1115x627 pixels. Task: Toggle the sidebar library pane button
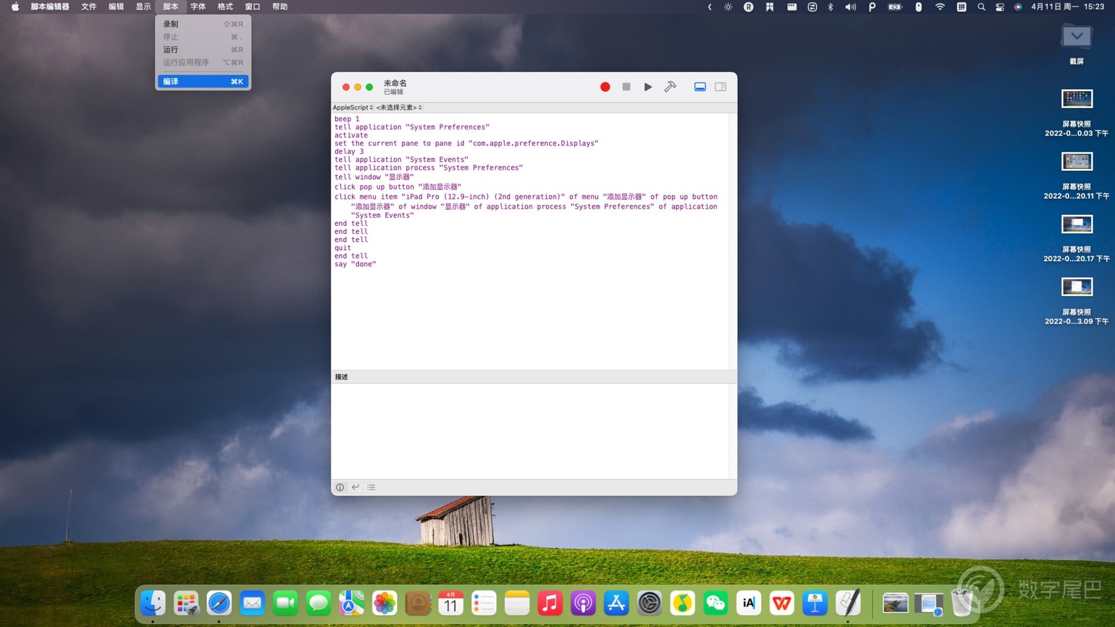point(720,87)
